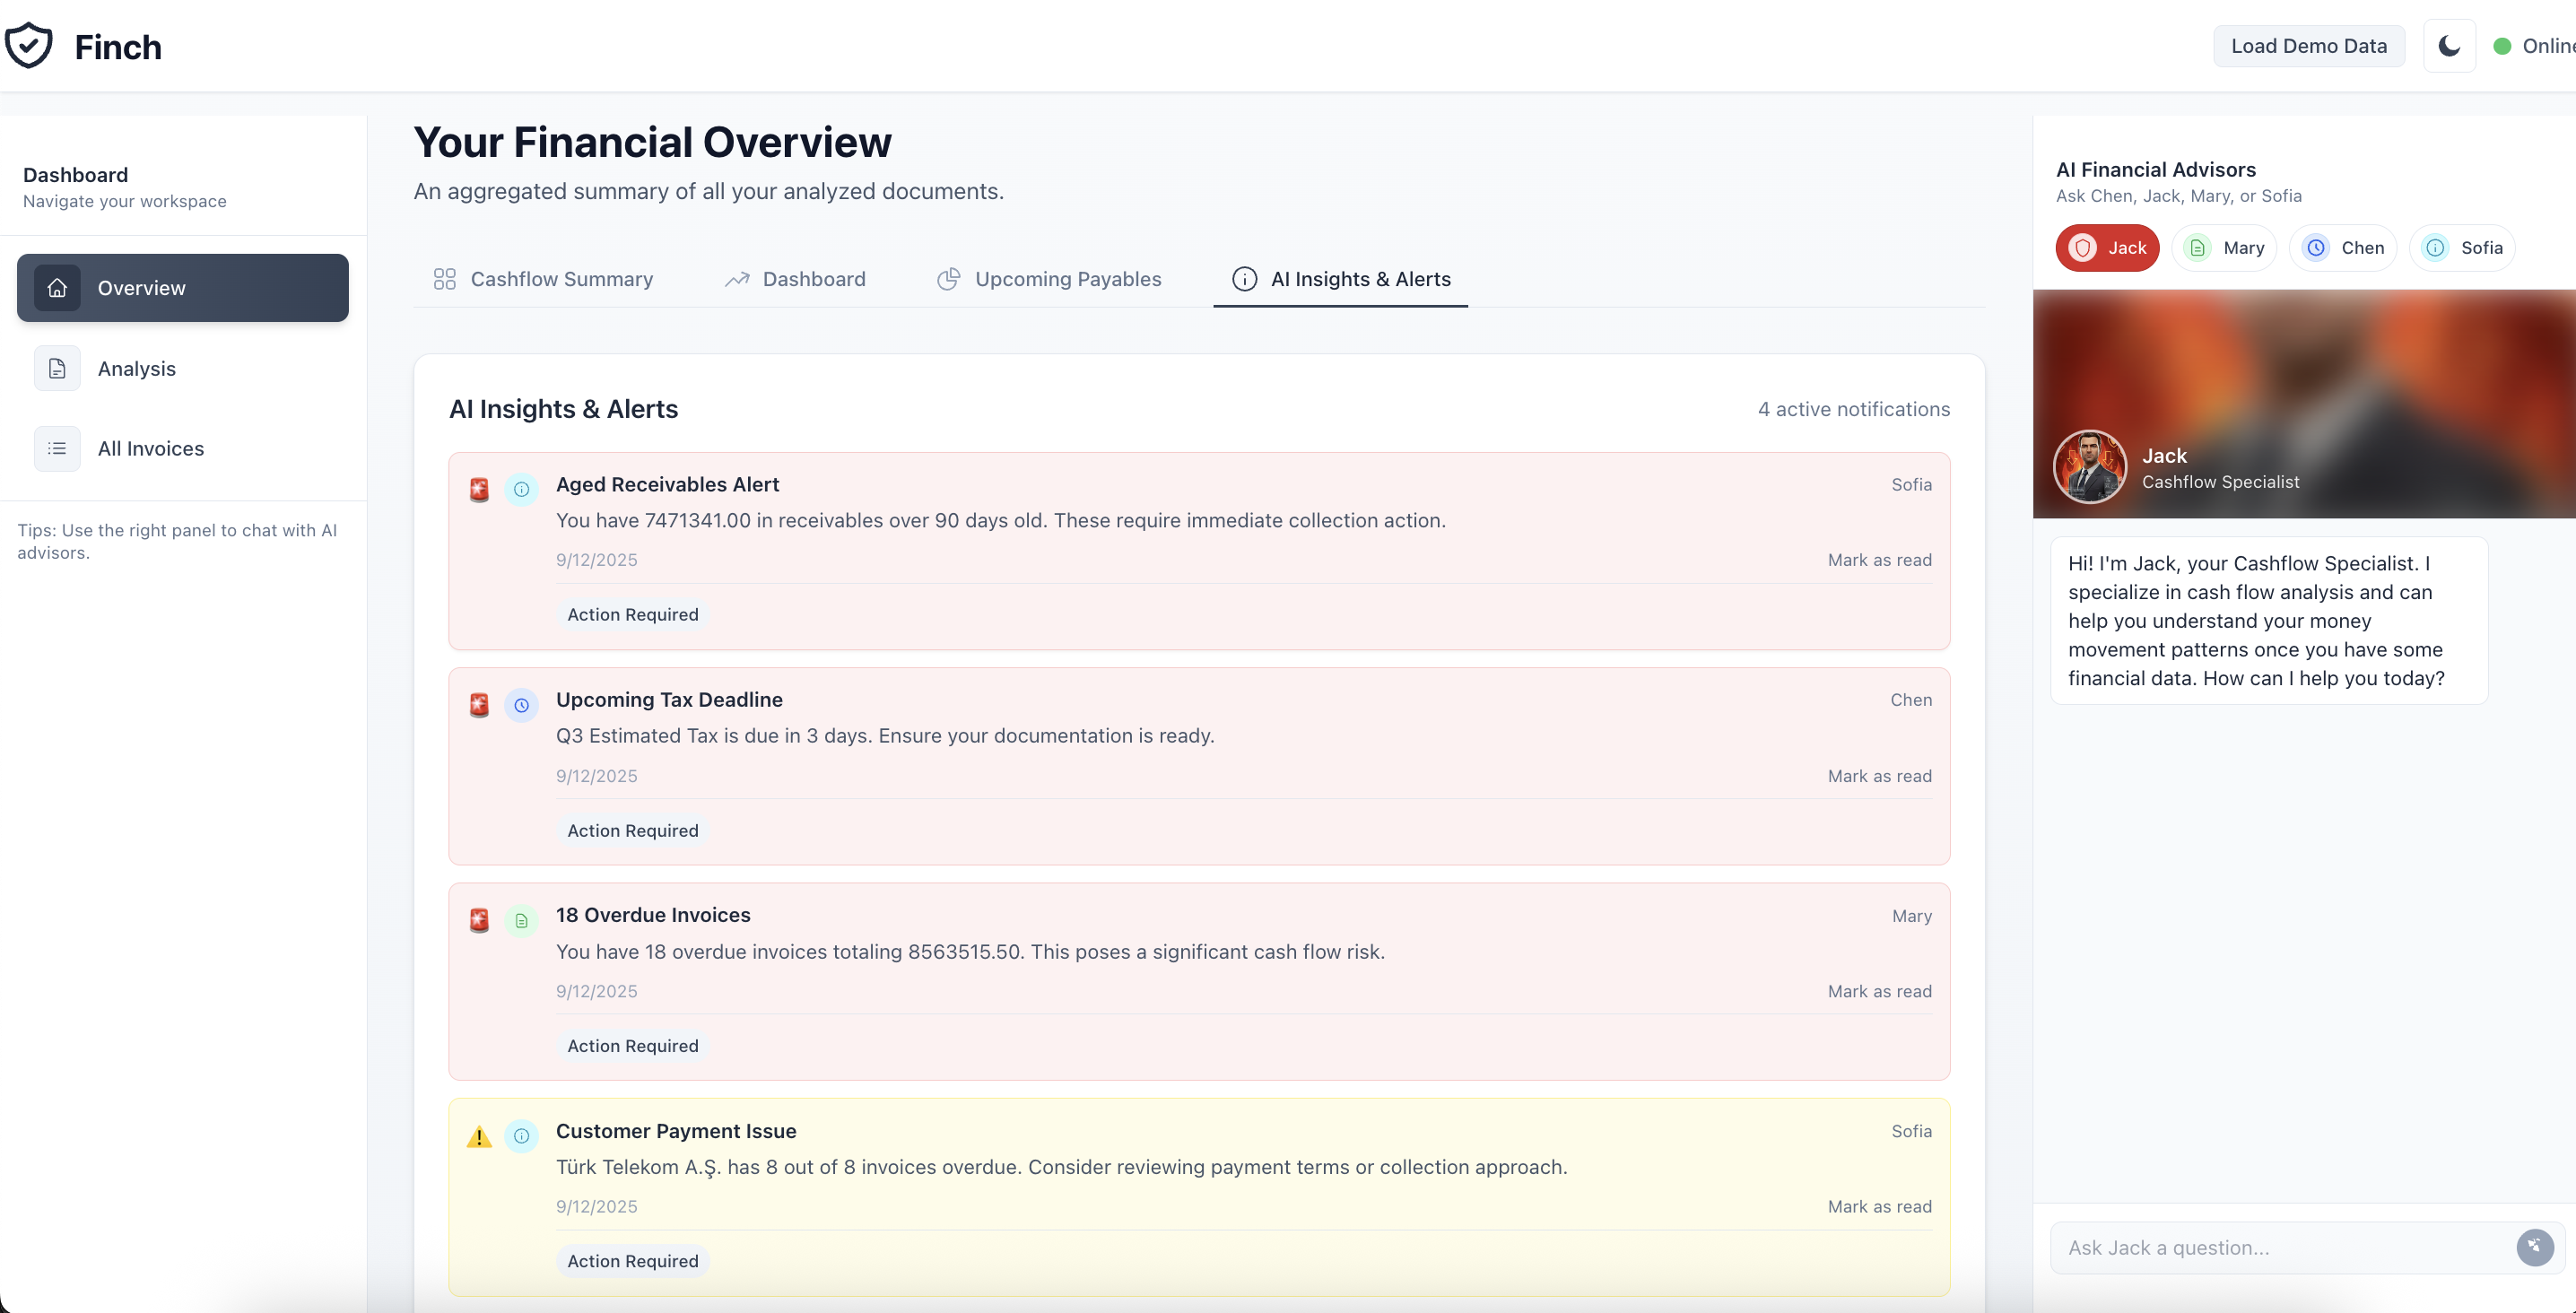Mark Aged Receivables Alert as read

coord(1879,560)
